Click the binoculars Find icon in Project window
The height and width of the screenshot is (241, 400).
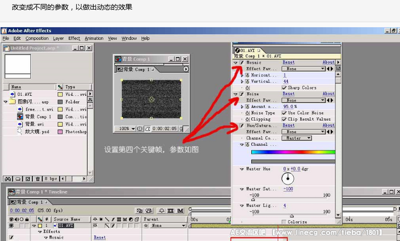click(7, 179)
